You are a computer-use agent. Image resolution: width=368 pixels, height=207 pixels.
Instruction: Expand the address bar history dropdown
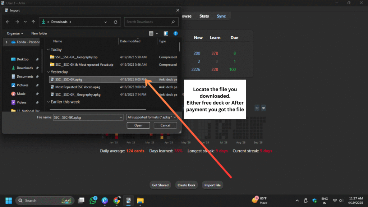106,22
